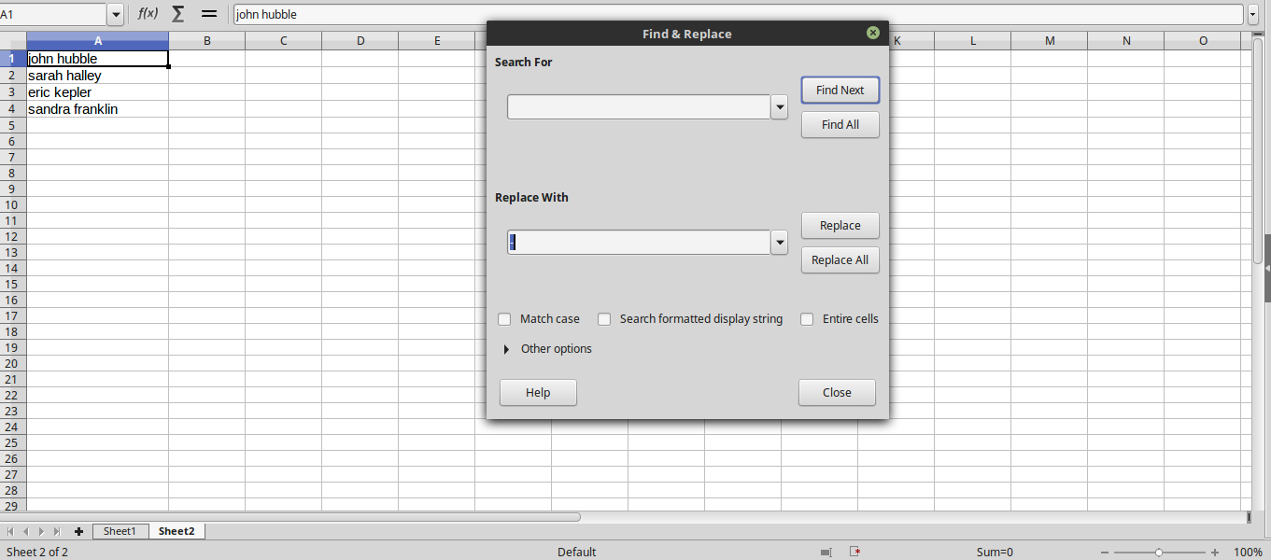Viewport: 1271px width, 560px height.
Task: Click the document modified save indicator icon
Action: (x=854, y=552)
